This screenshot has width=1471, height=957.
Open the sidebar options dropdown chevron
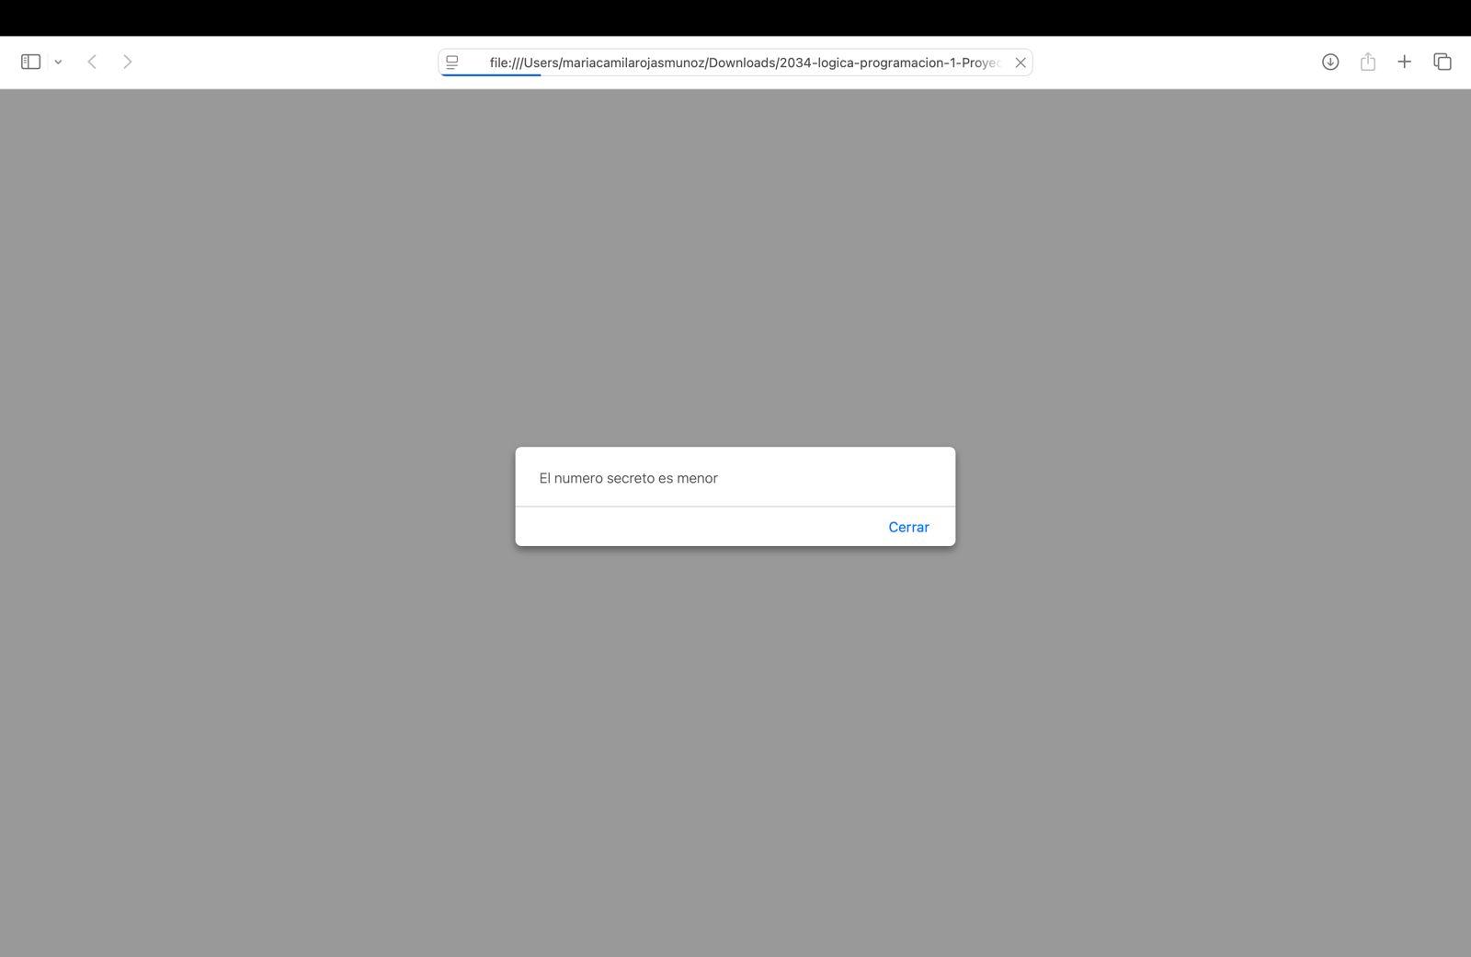[58, 63]
